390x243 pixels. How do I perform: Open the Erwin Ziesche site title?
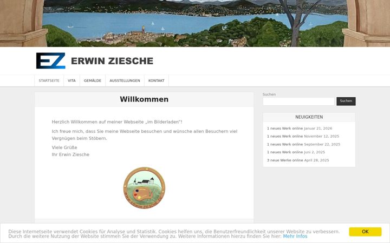coord(112,61)
